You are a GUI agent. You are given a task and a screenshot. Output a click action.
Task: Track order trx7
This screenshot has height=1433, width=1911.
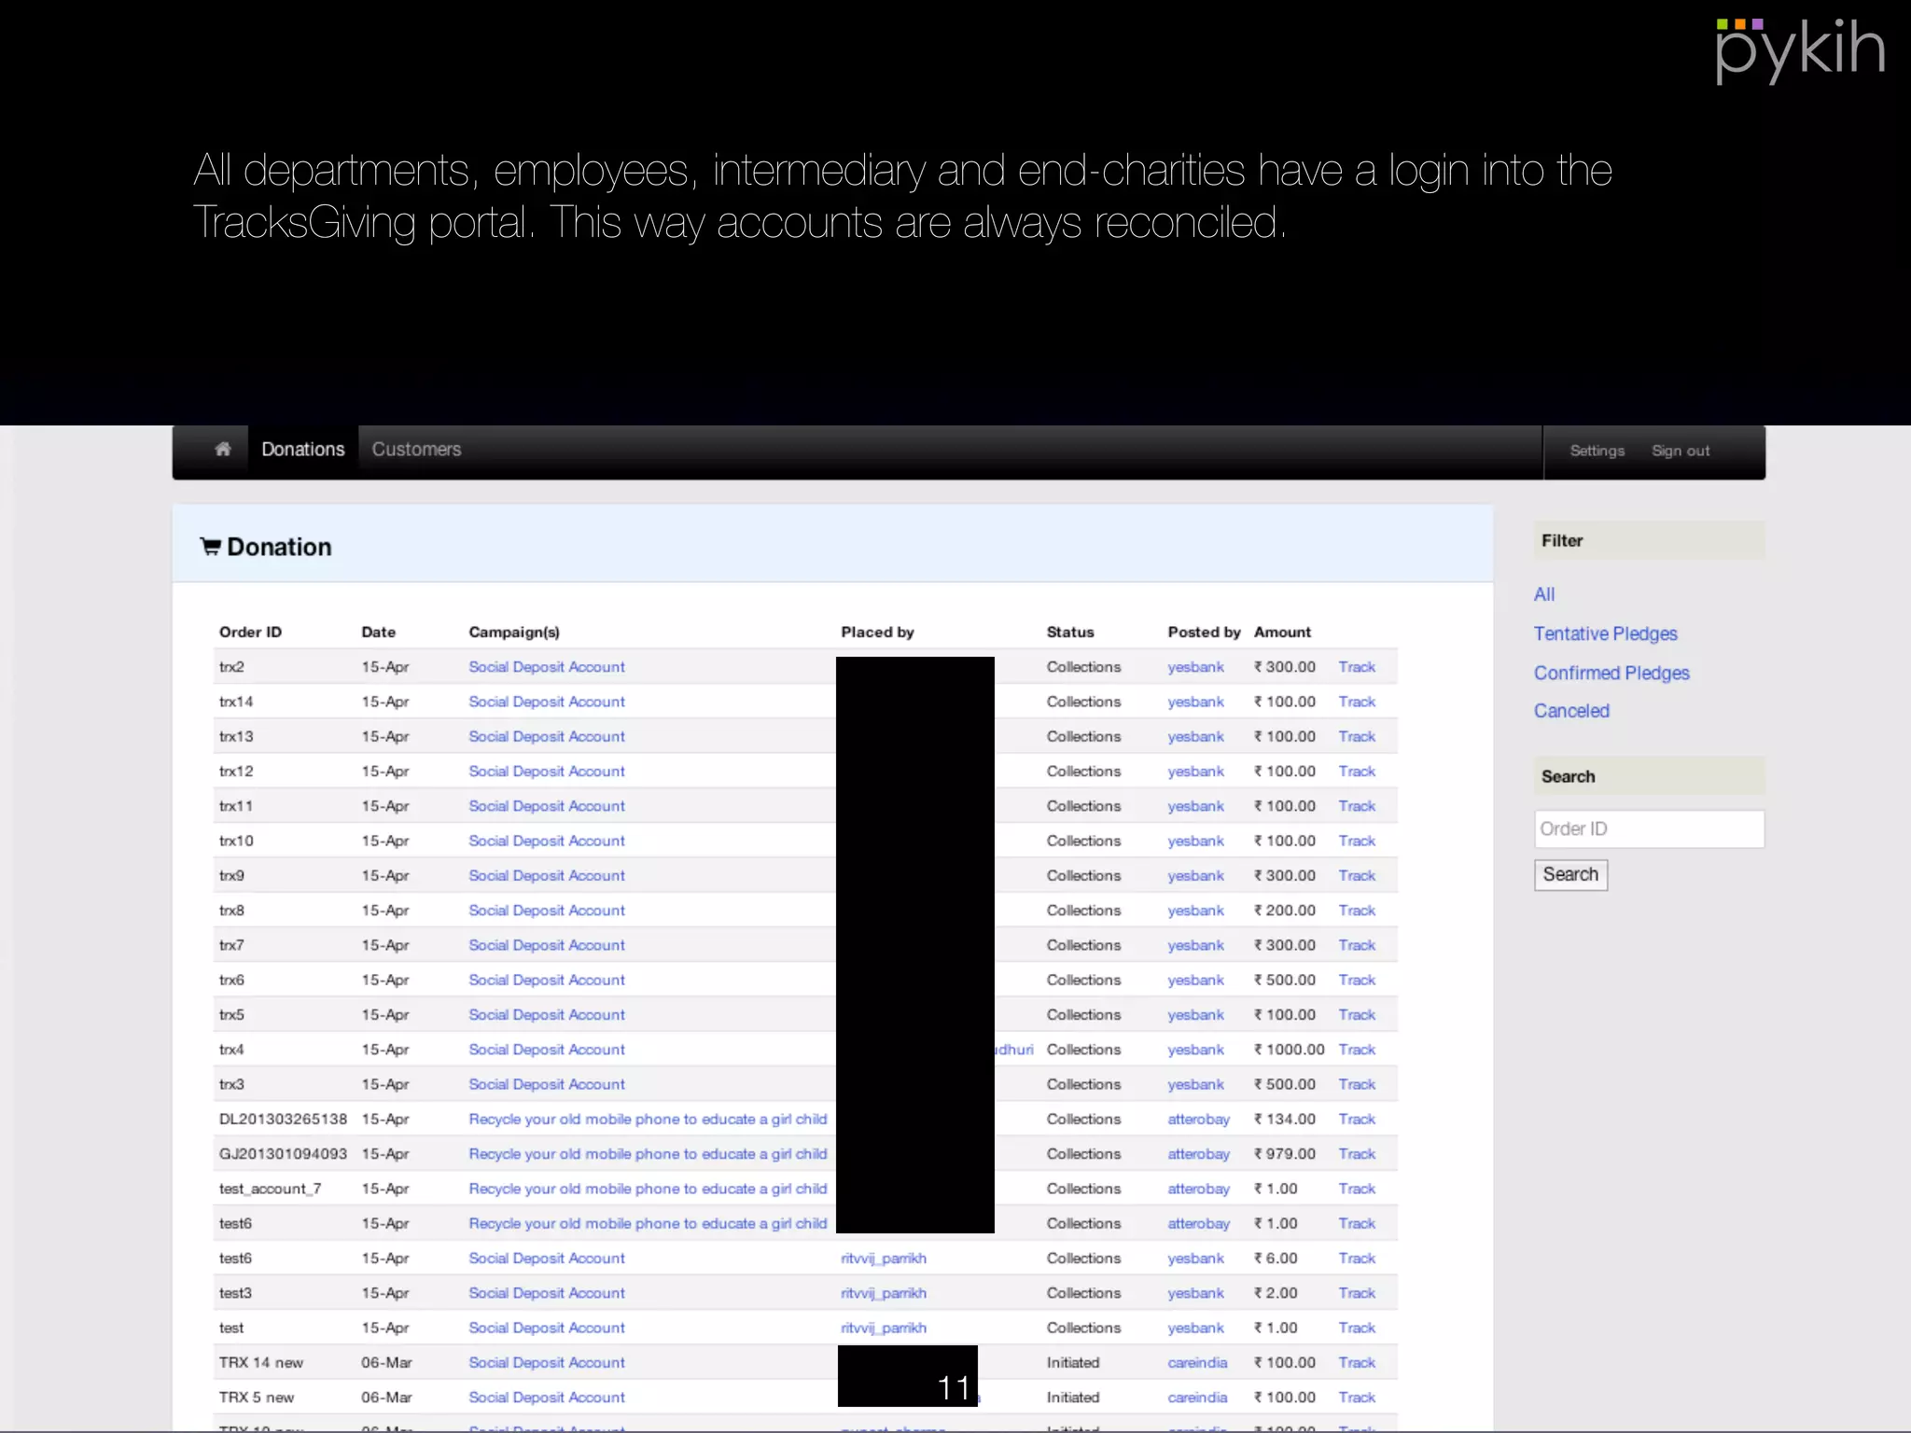click(x=1357, y=945)
